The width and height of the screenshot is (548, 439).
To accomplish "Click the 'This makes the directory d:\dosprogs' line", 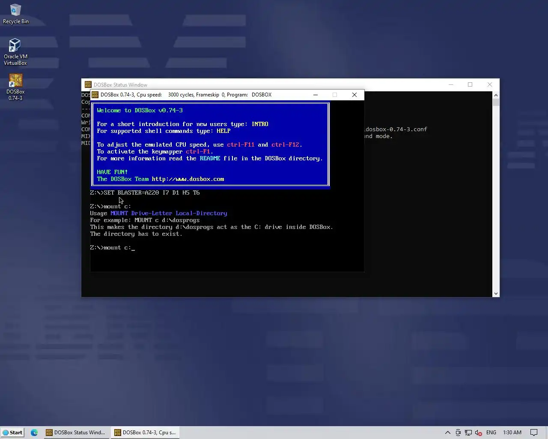I will tap(211, 227).
